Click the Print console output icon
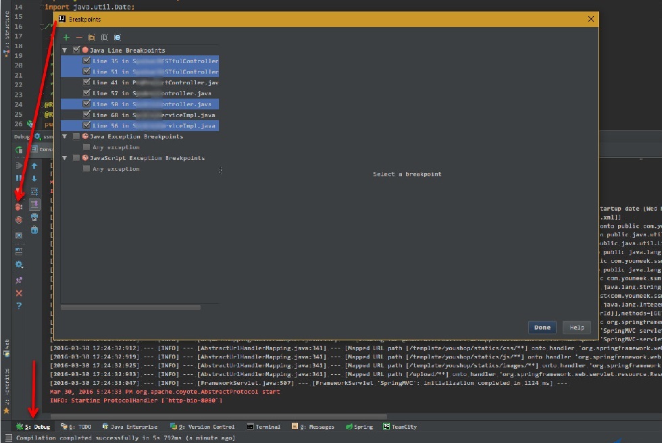This screenshot has height=443, width=662. pos(34,217)
